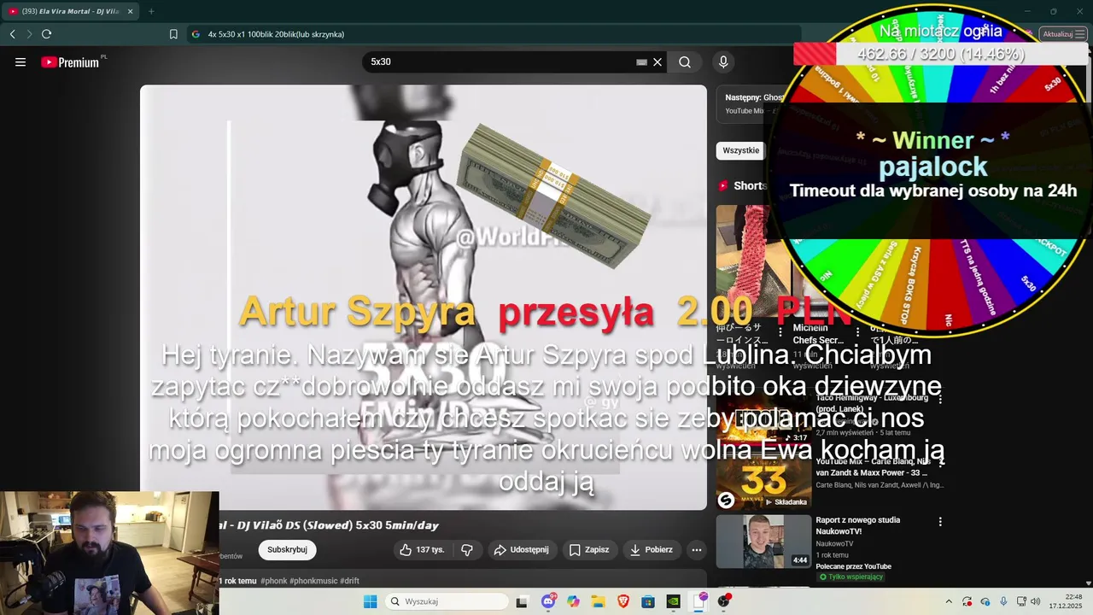The image size is (1093, 615).
Task: Open options for Raport z nowego studia
Action: (940, 521)
